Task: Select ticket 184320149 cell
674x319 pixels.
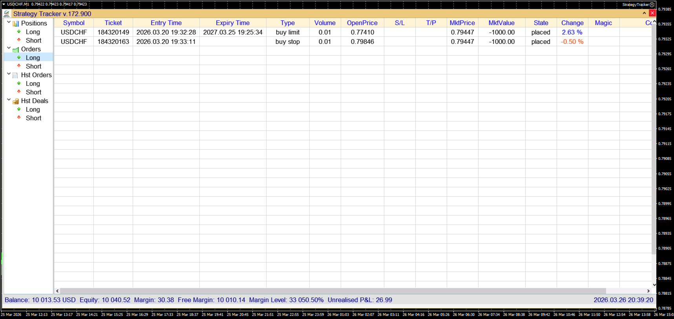Action: tap(113, 32)
